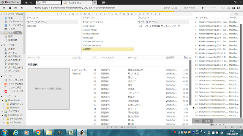The width and height of the screenshot is (243, 136).
Task: Rate the track using the stars
Action: [189, 8]
